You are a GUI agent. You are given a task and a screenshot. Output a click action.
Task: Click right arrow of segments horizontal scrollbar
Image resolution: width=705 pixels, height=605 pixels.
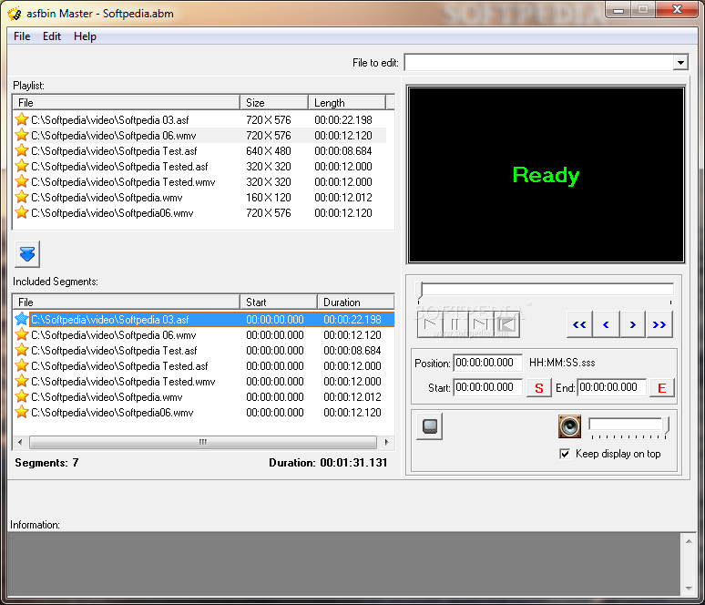(x=387, y=442)
